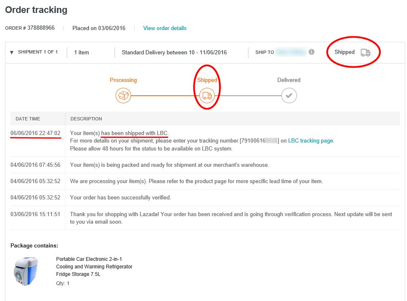Collapse the Shipment 1 of 1 section

(12, 52)
